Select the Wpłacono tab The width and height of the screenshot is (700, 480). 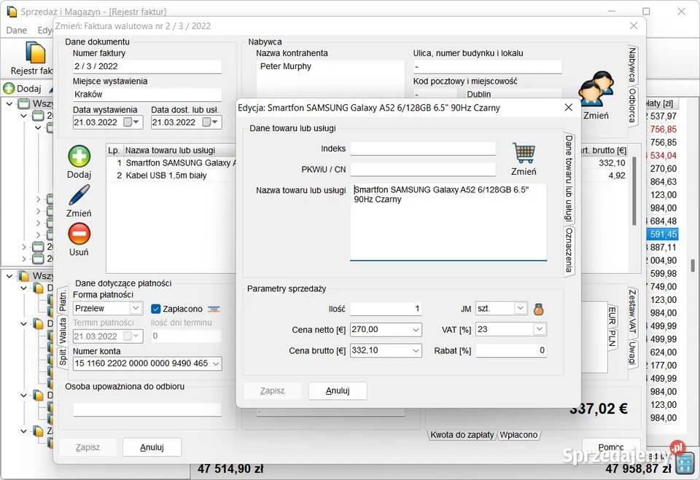click(518, 435)
